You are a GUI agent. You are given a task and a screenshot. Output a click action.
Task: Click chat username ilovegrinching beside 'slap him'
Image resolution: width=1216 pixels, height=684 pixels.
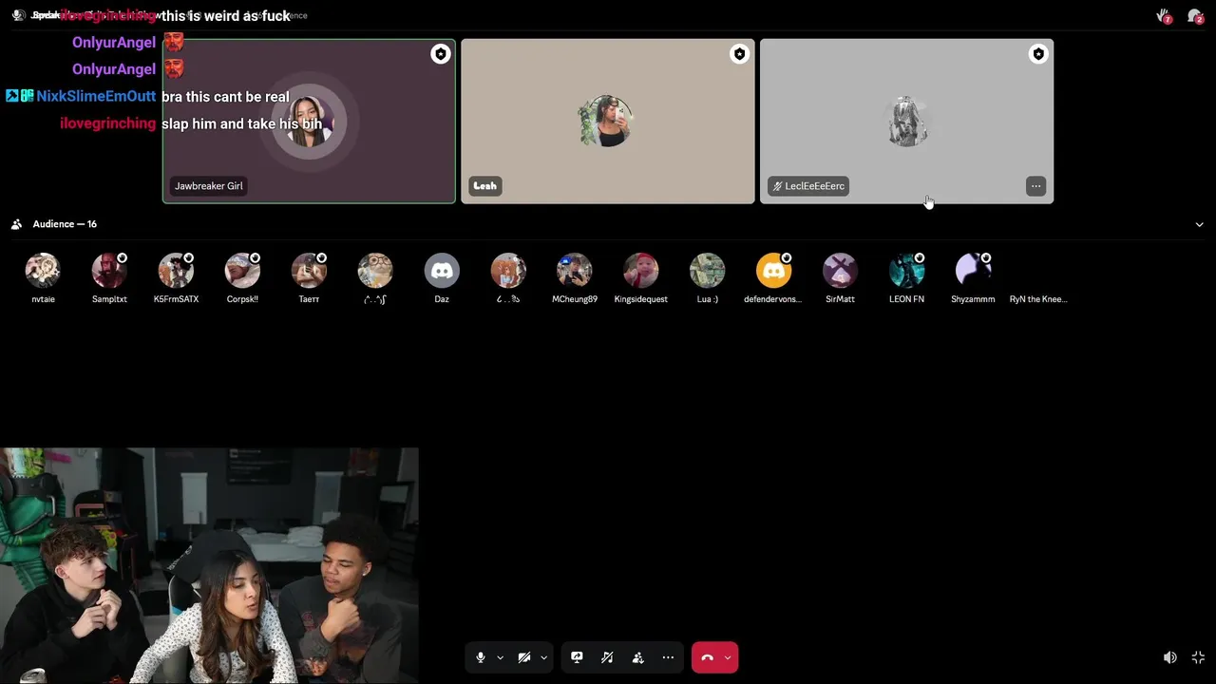[x=107, y=123]
